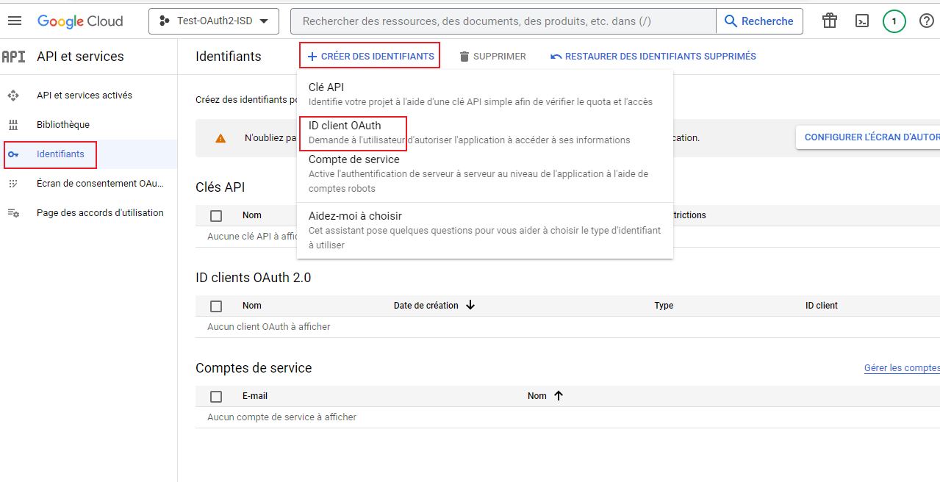The height and width of the screenshot is (482, 940).
Task: Activate Cloud Shell terminal icon
Action: pos(862,21)
